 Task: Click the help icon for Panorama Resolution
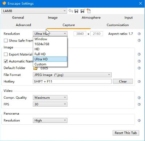pyautogui.click(x=139, y=120)
